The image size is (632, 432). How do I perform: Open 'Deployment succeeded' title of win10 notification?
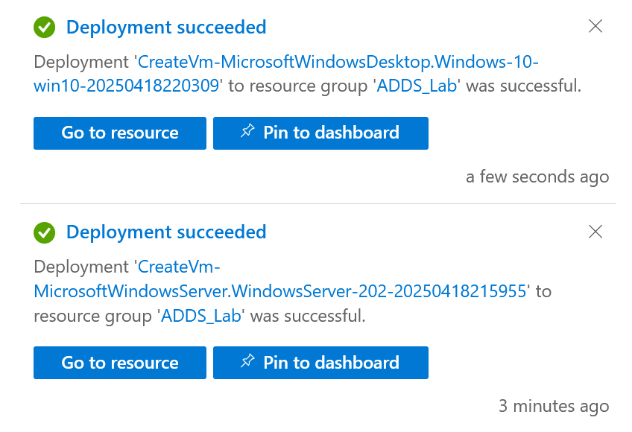coord(166,28)
